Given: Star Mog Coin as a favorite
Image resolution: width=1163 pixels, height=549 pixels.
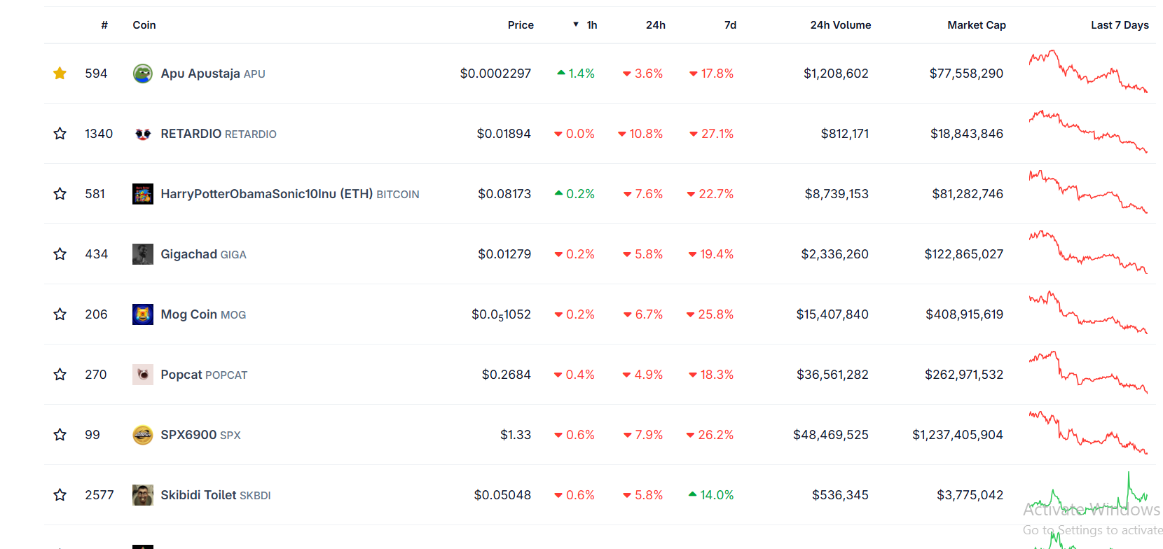Looking at the screenshot, I should 60,314.
